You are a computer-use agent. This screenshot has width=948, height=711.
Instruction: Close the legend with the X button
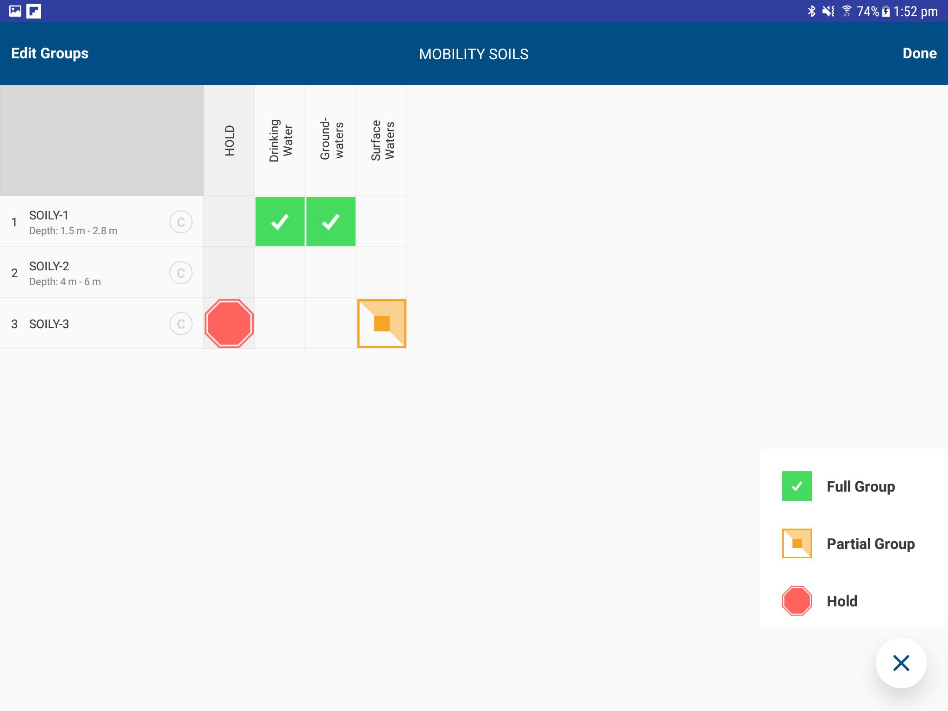(901, 663)
